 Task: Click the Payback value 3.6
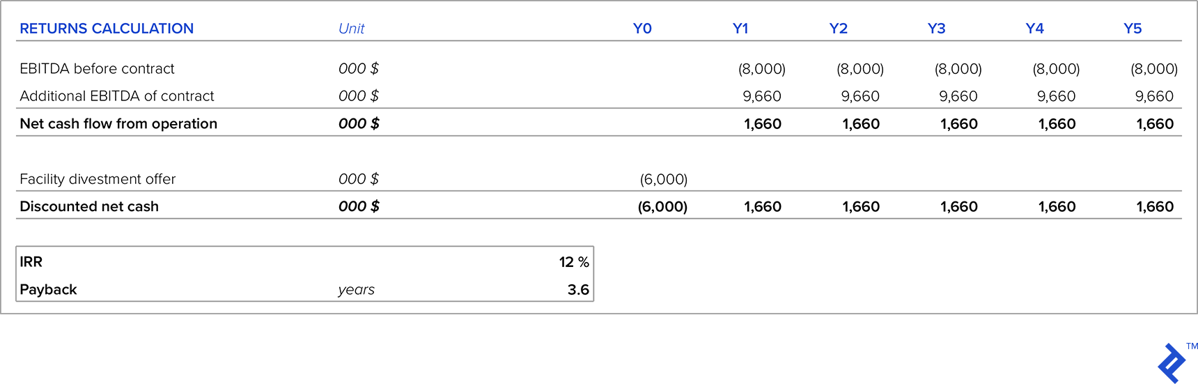(x=578, y=290)
